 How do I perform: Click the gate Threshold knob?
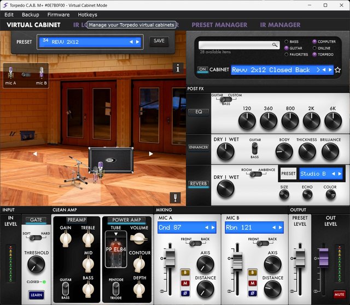(x=36, y=264)
